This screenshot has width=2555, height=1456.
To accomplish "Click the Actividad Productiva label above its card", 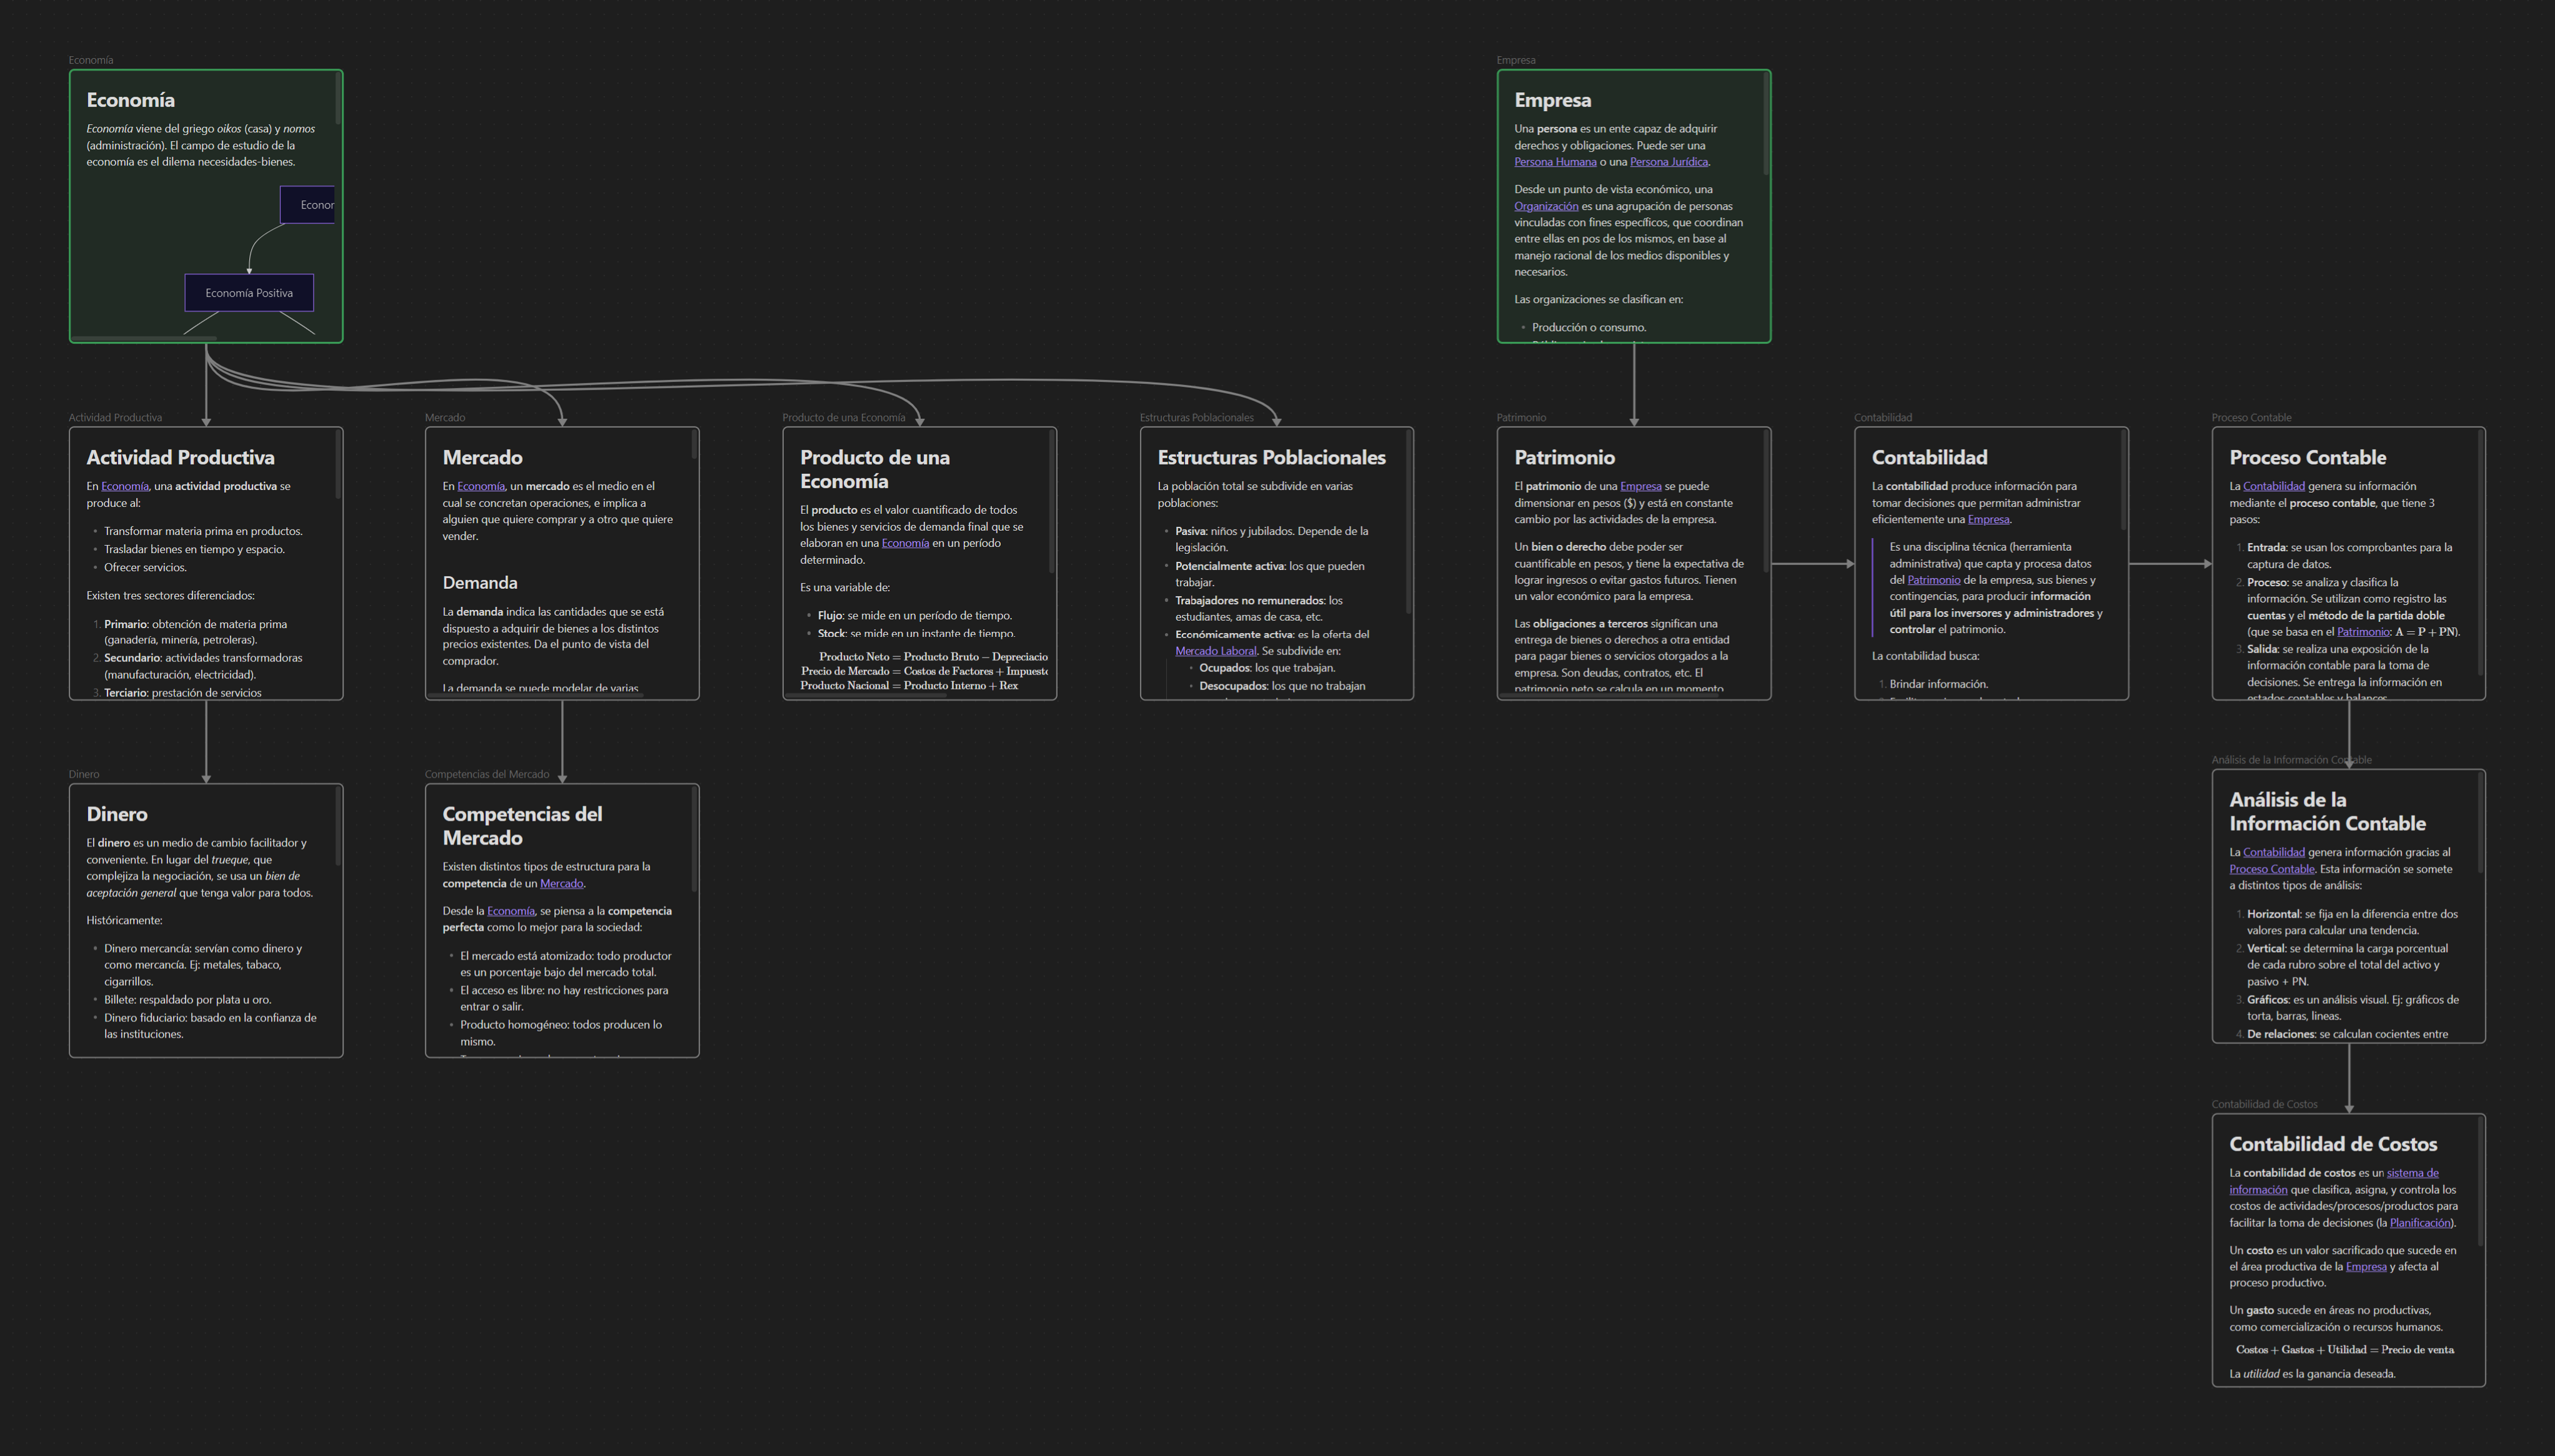I will click(x=115, y=418).
